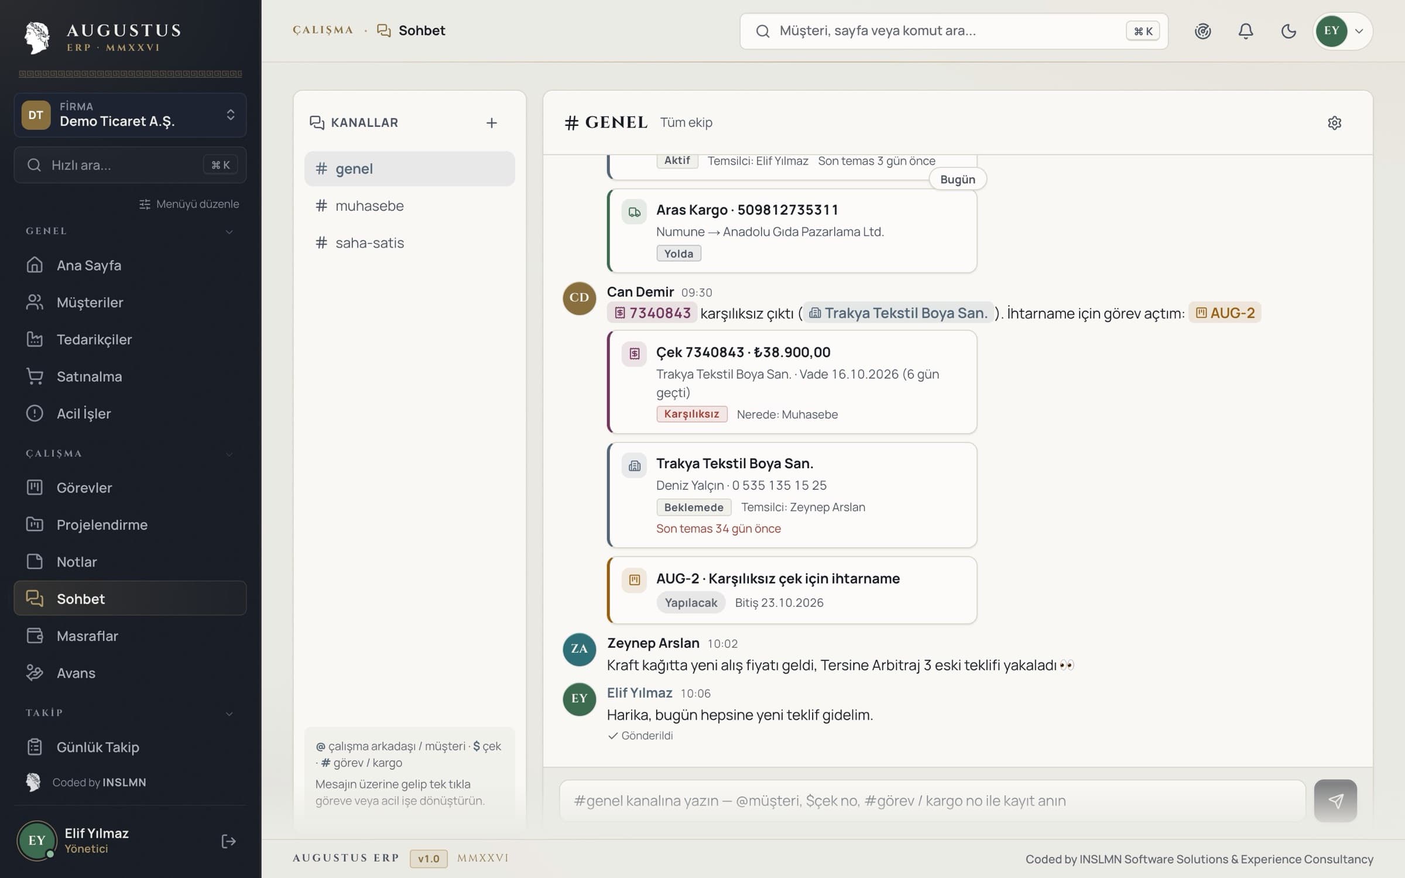The image size is (1405, 878).
Task: Focus the global search field in header
Action: tap(954, 31)
